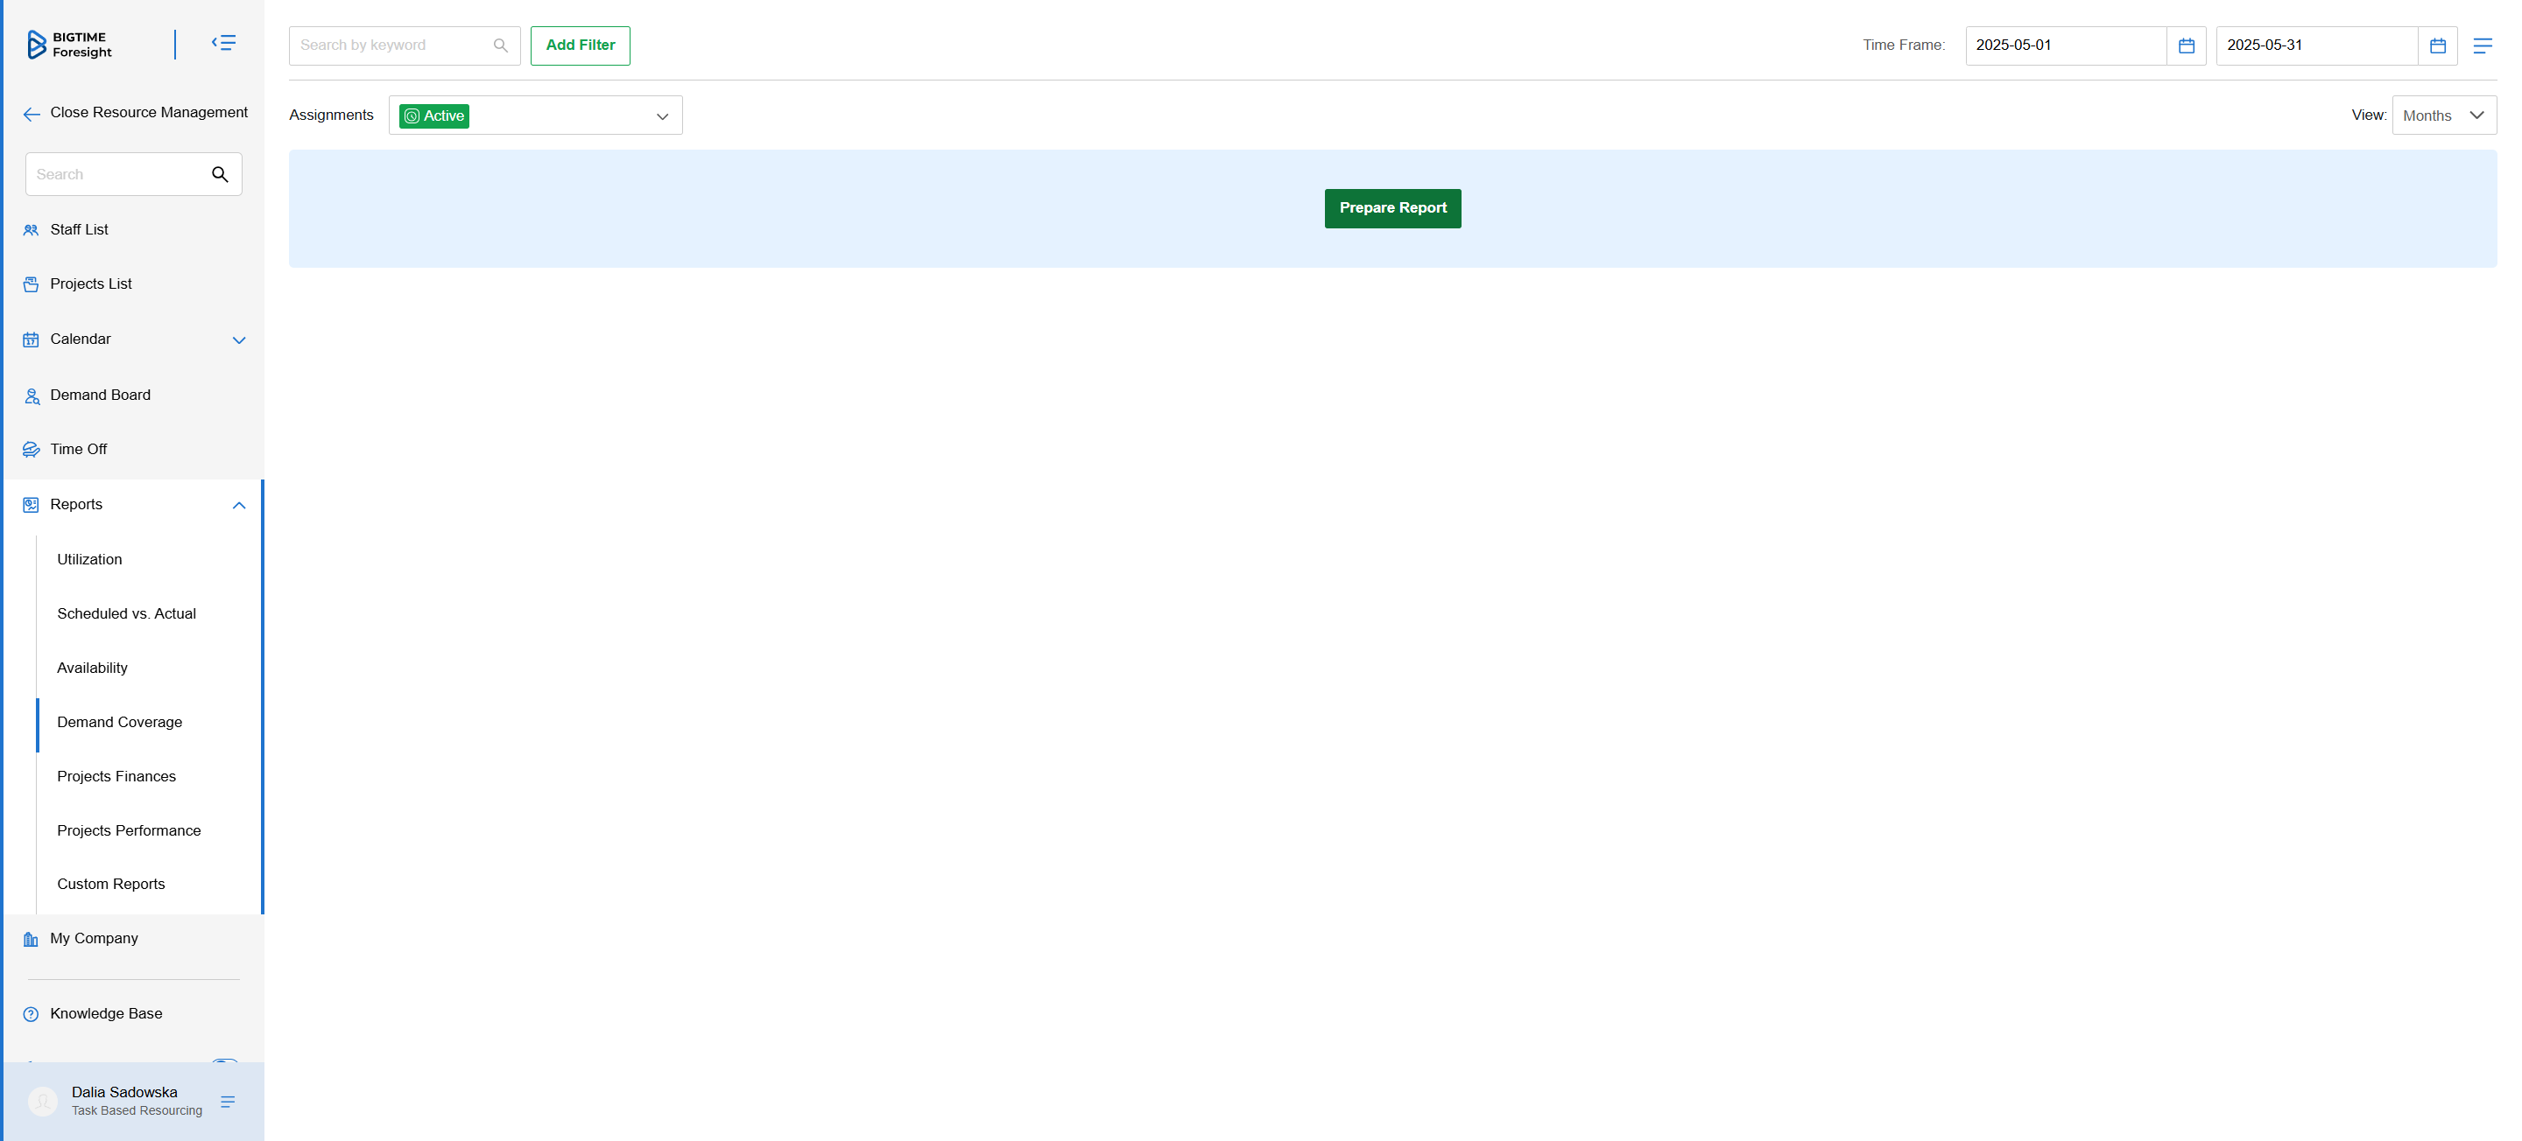Screen dimensions: 2522x1141
Task: Click the back arrow next to Close Resource Management
Action: tap(32, 115)
